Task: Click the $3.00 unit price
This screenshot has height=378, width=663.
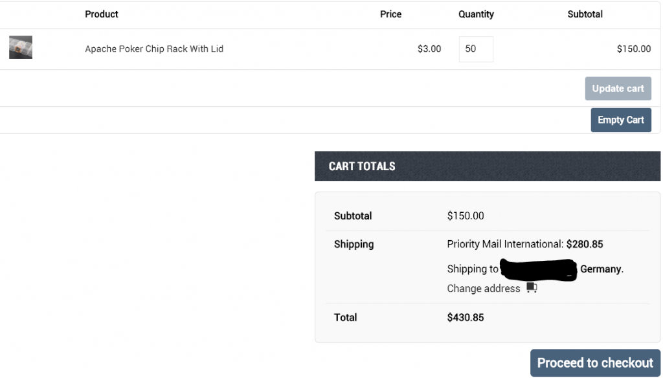Action: click(x=429, y=49)
